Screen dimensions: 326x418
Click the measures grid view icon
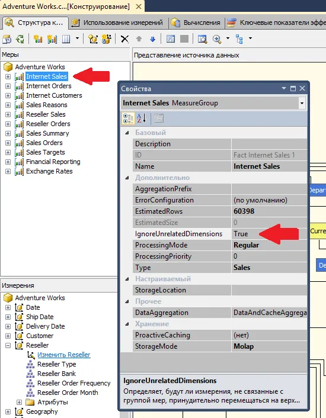coord(66,39)
